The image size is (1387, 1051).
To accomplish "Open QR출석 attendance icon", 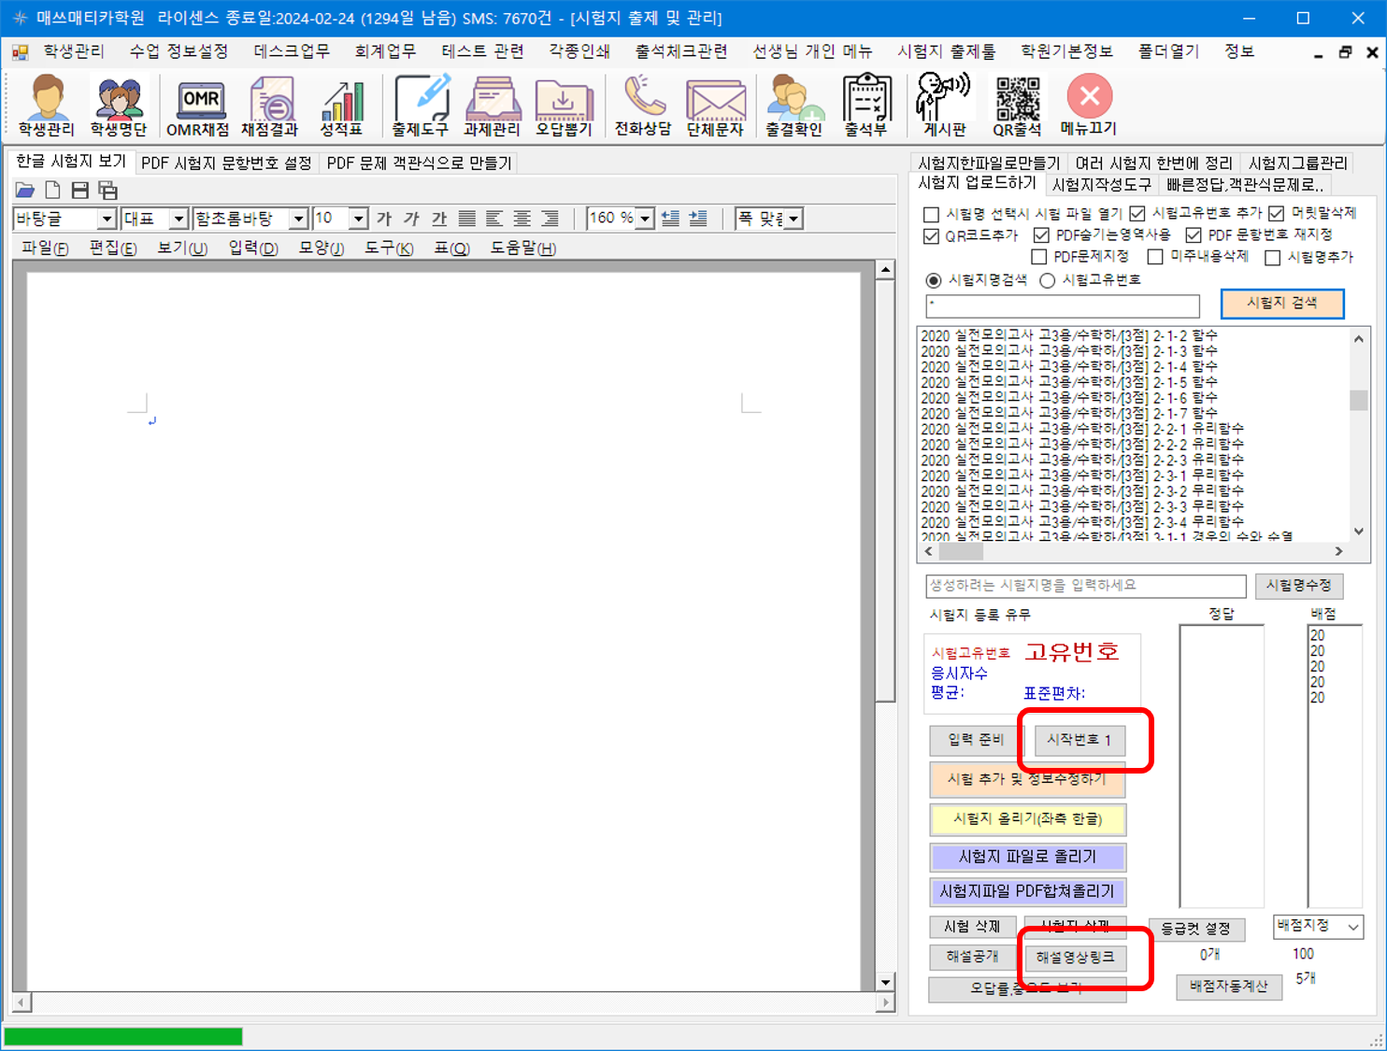I will coord(1018,106).
